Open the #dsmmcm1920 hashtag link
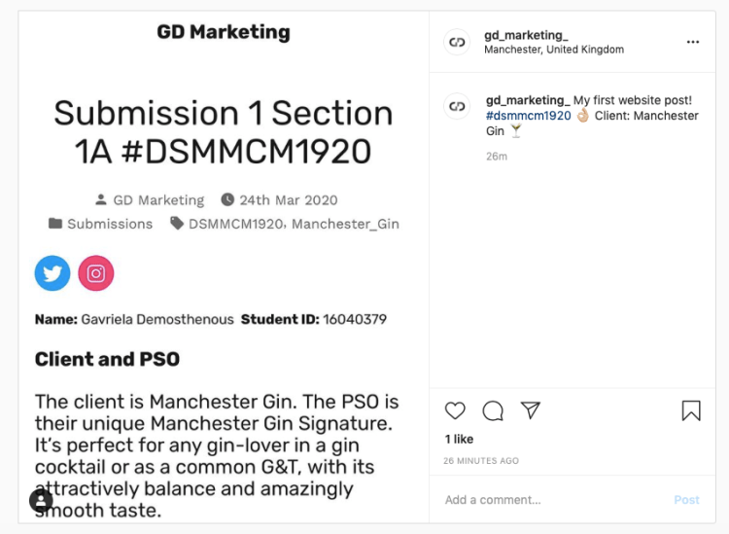The image size is (729, 534). click(528, 116)
